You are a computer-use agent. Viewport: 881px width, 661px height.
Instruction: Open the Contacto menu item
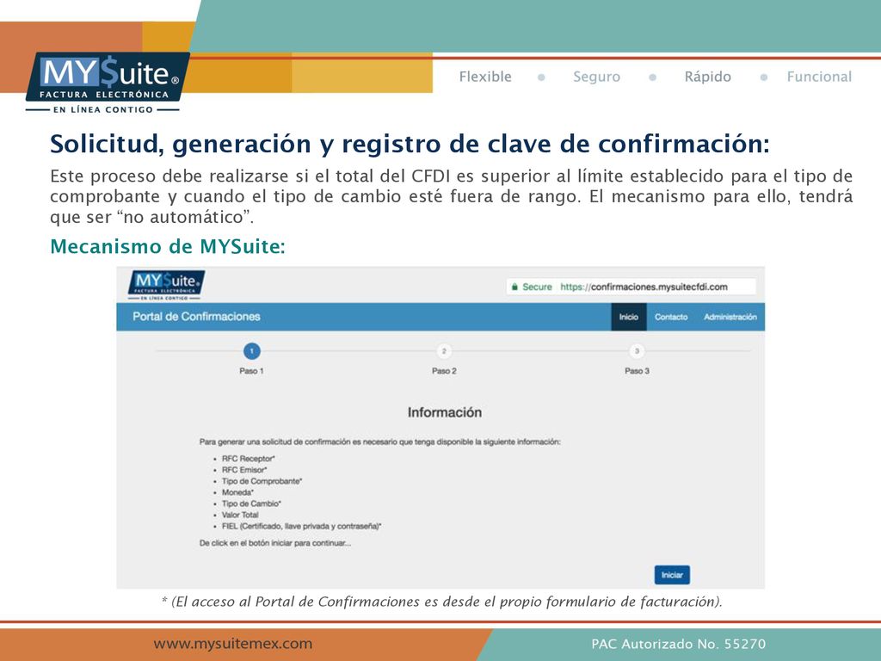[x=671, y=317]
